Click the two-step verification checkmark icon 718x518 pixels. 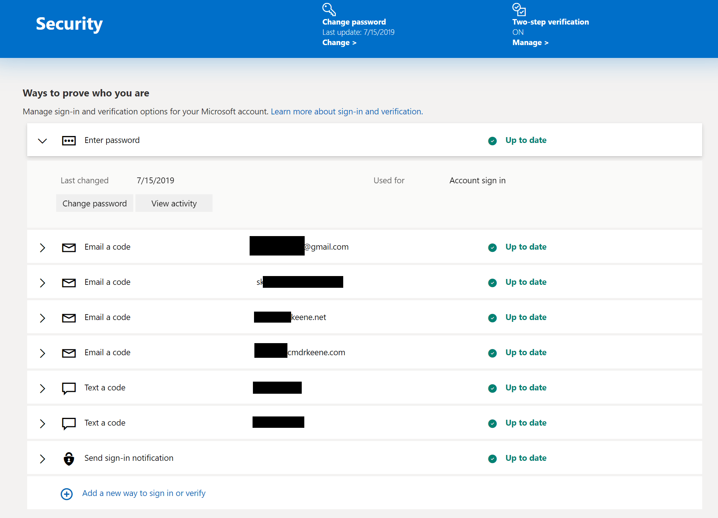(519, 9)
